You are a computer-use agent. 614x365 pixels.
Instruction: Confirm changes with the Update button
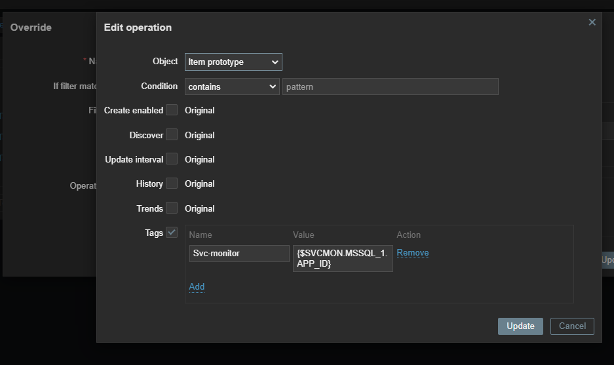pyautogui.click(x=520, y=326)
